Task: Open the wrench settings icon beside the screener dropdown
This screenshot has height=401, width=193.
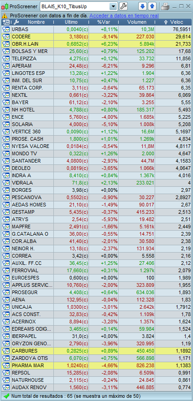Action: pyautogui.click(x=124, y=6)
